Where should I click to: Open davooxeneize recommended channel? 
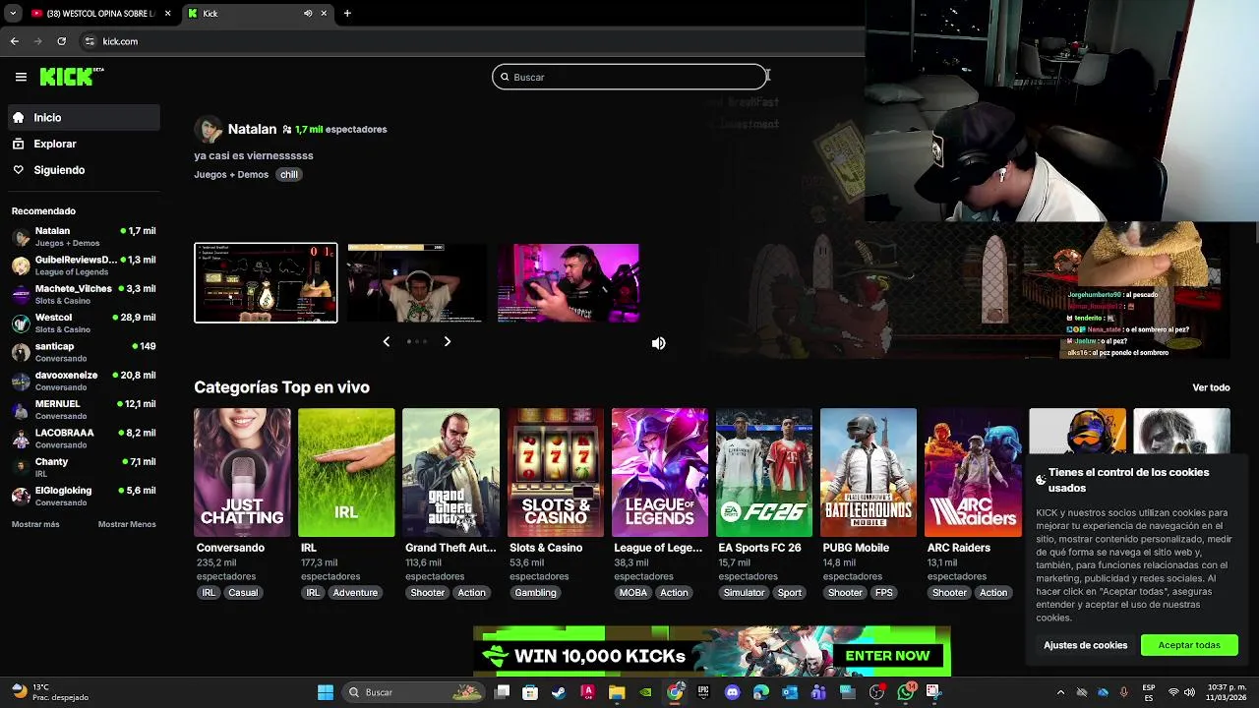84,381
